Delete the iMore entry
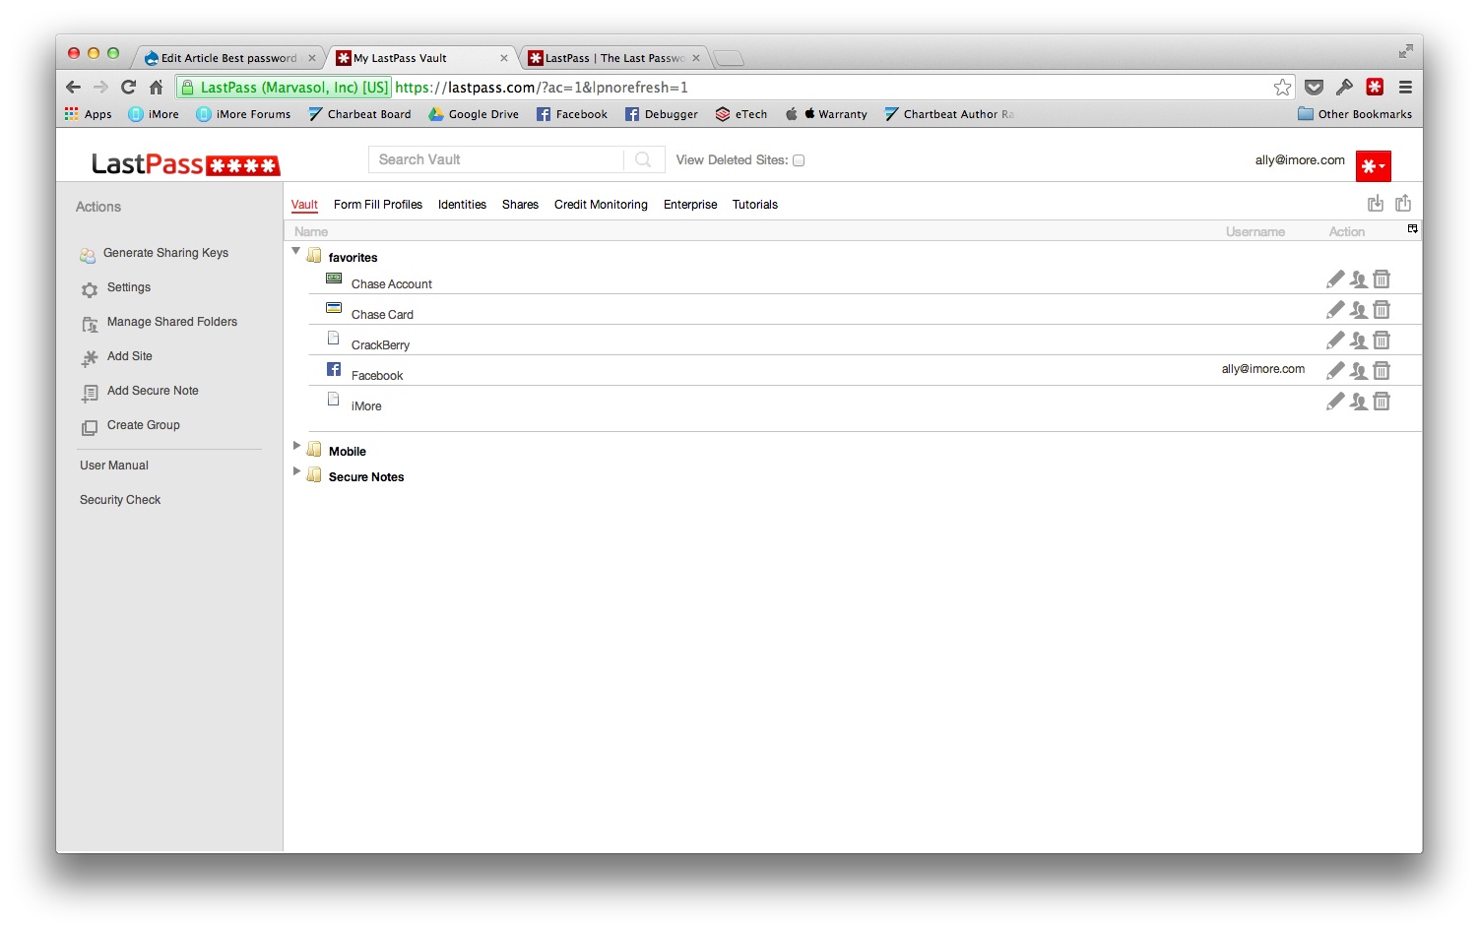Image resolution: width=1479 pixels, height=931 pixels. pos(1382,402)
